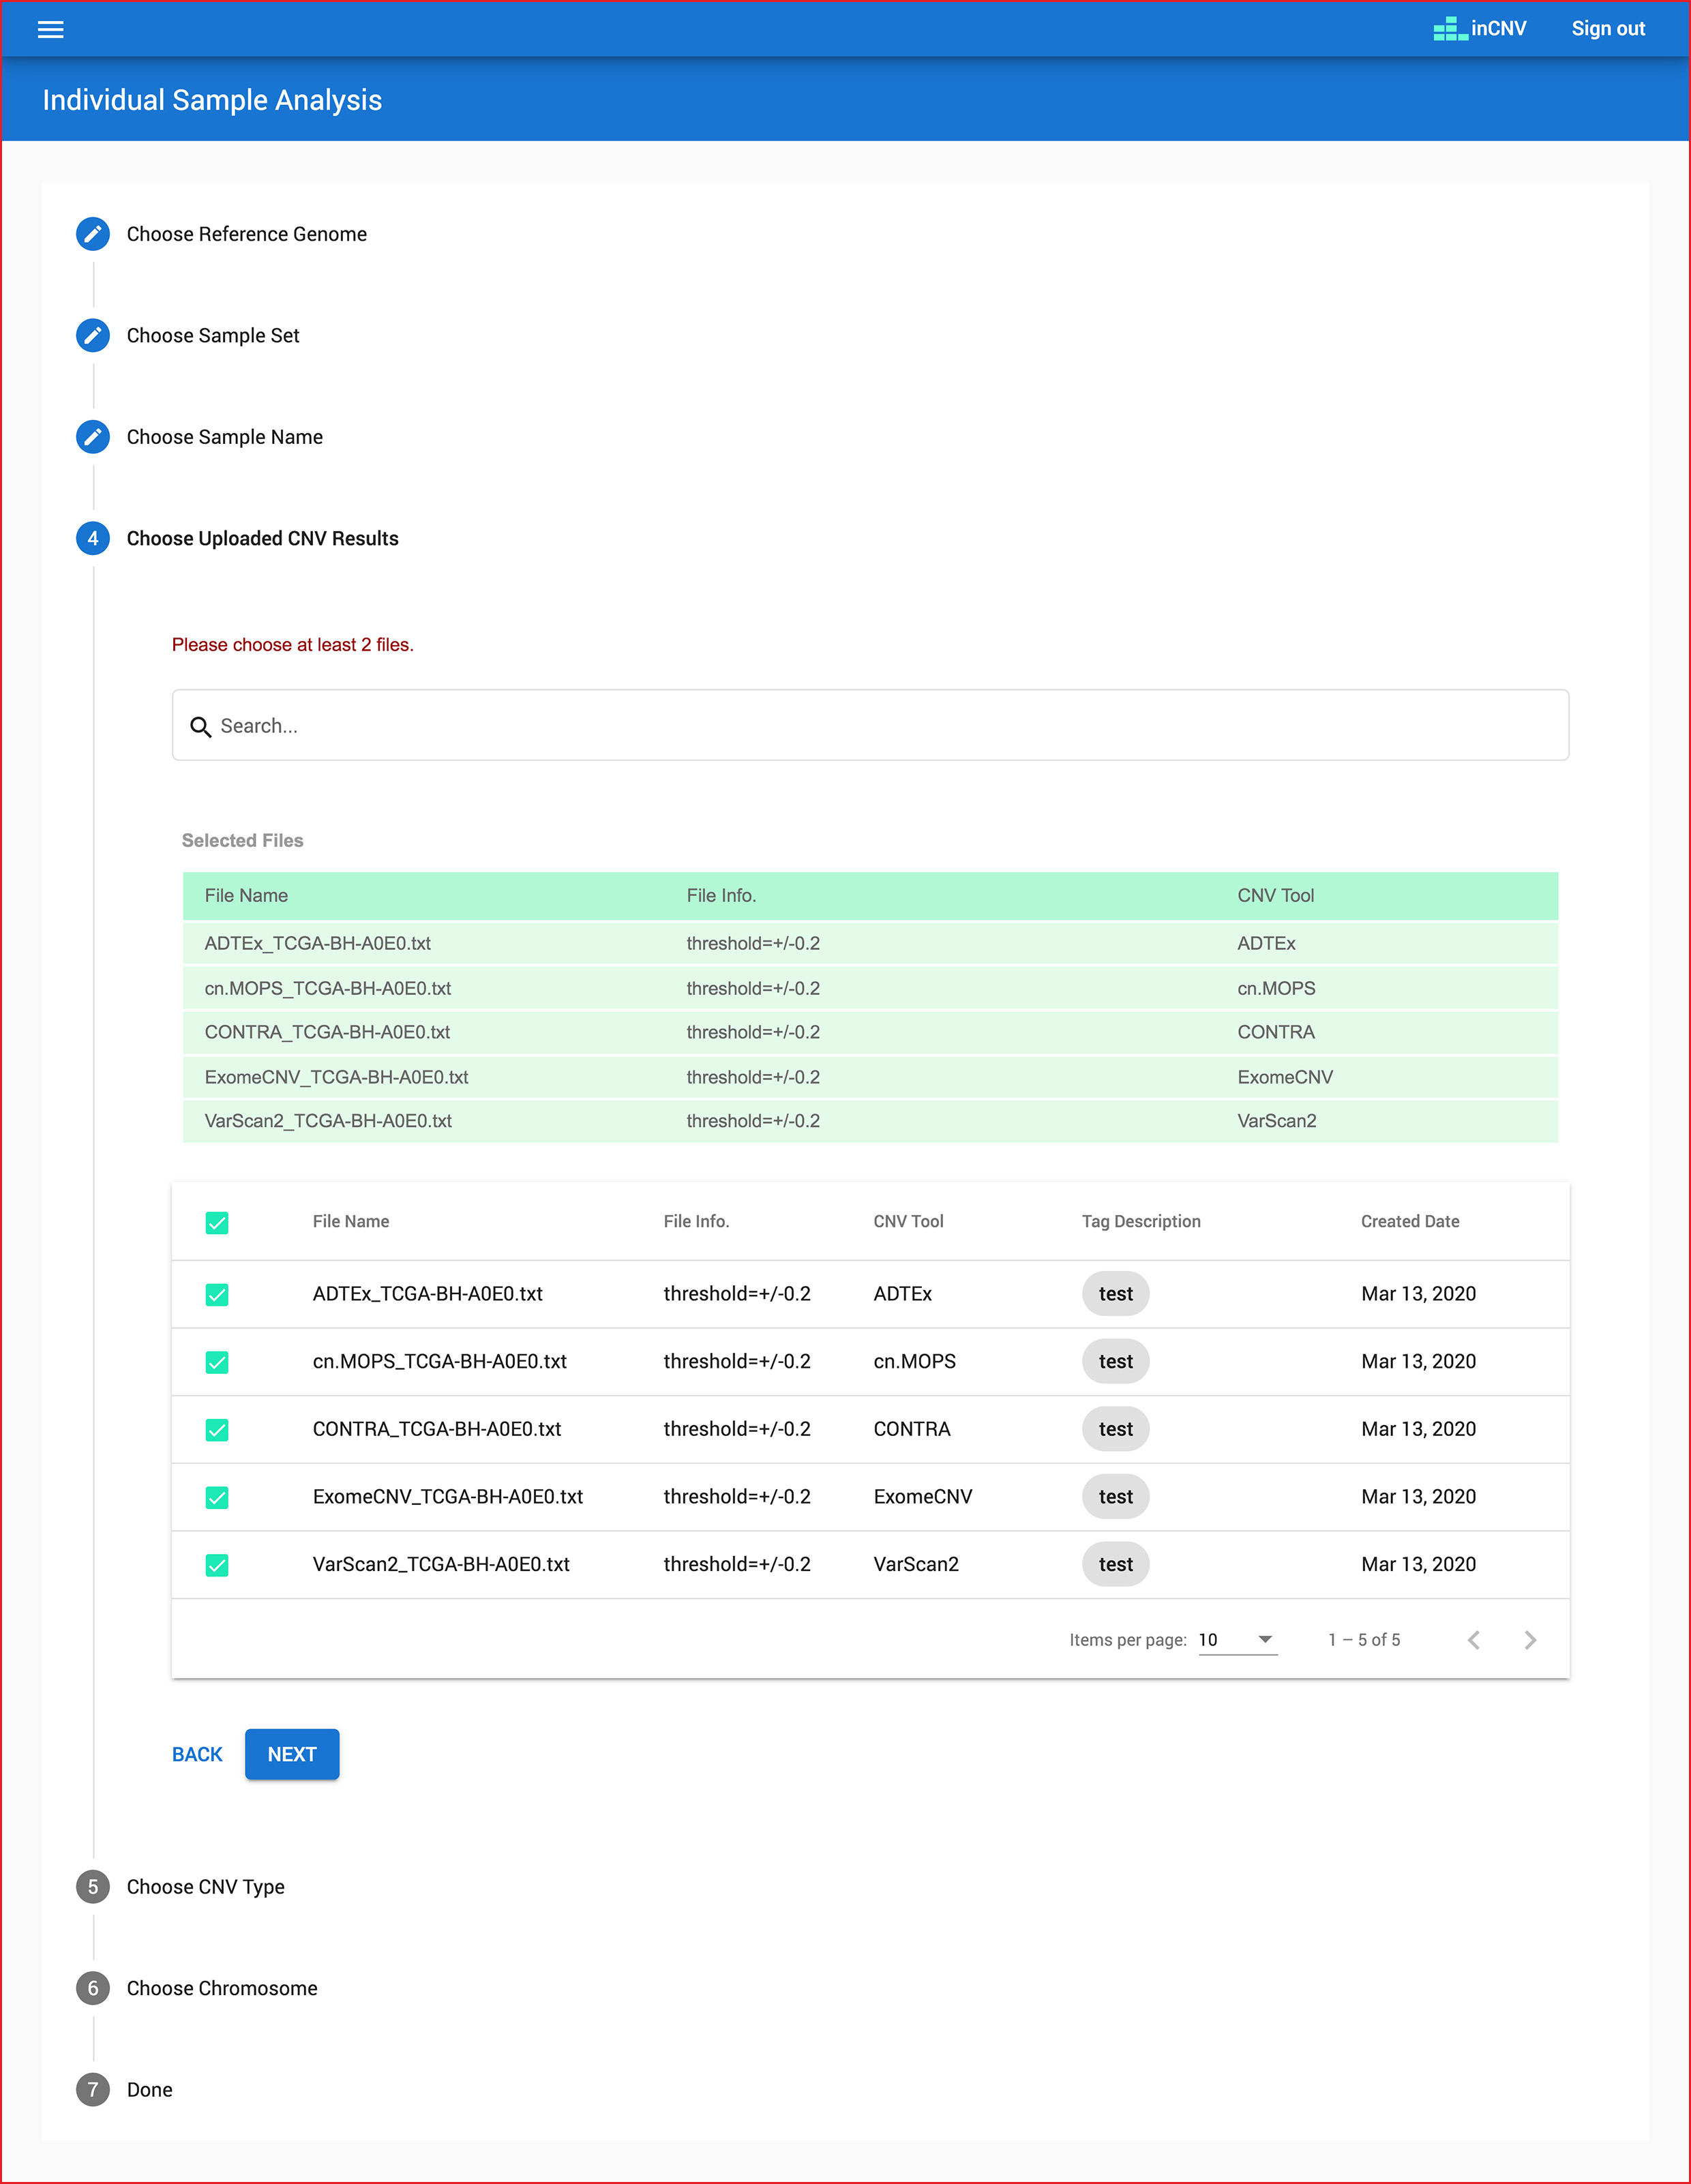Click the search magnifier icon
The image size is (1691, 2184).
coord(201,727)
